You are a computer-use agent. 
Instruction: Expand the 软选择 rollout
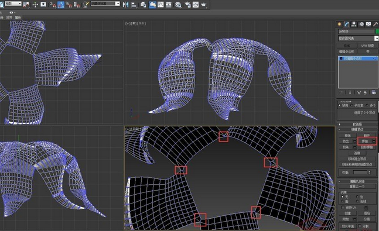(x=357, y=125)
